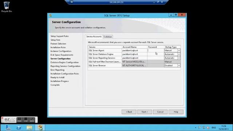Click the Installation Rules step
233x131 pixels.
click(58, 47)
